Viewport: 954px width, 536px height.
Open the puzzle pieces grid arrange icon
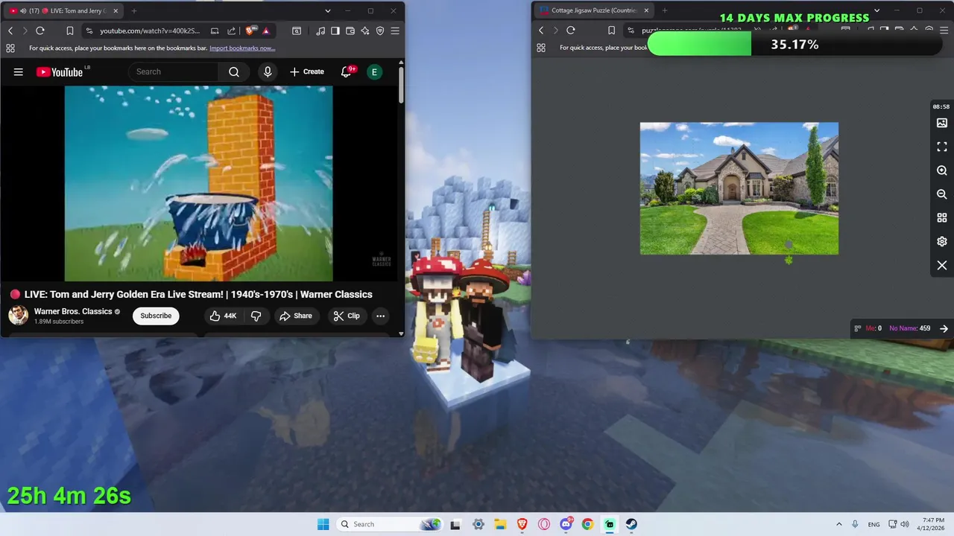tap(942, 218)
